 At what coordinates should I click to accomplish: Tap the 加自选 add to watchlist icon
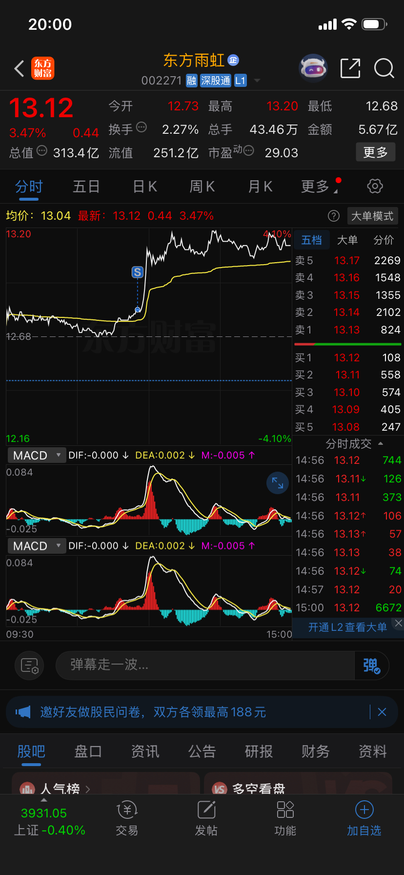[x=364, y=818]
